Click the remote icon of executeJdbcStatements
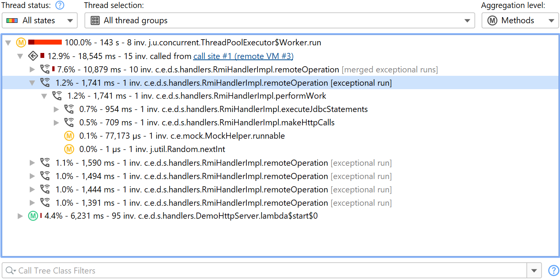 click(69, 109)
